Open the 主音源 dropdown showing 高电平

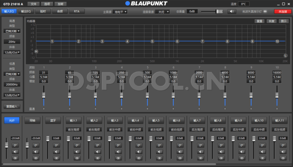(x=120, y=12)
